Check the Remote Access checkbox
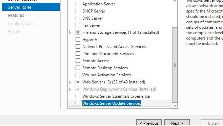Screen dimensions: 223x126 point(78,61)
